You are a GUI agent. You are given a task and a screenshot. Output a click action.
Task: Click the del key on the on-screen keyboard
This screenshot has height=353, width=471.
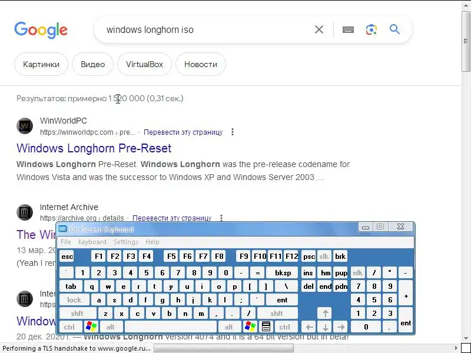(309, 286)
